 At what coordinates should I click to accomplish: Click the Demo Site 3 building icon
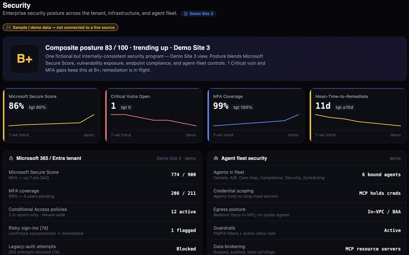186,14
